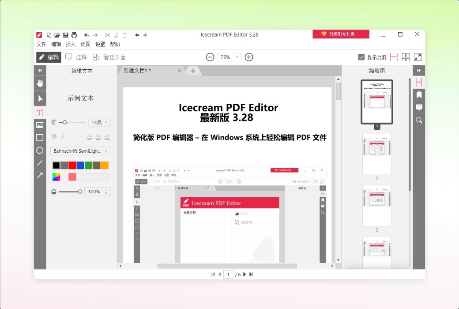Image resolution: width=459 pixels, height=309 pixels.
Task: Select the hand pan tool
Action: tap(40, 83)
